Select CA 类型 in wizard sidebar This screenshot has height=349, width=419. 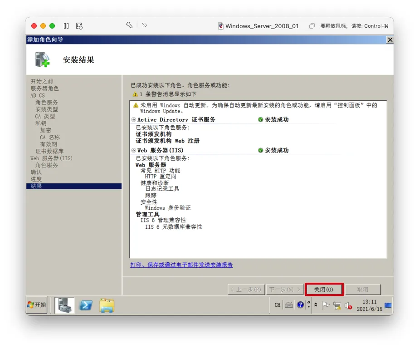click(x=45, y=116)
